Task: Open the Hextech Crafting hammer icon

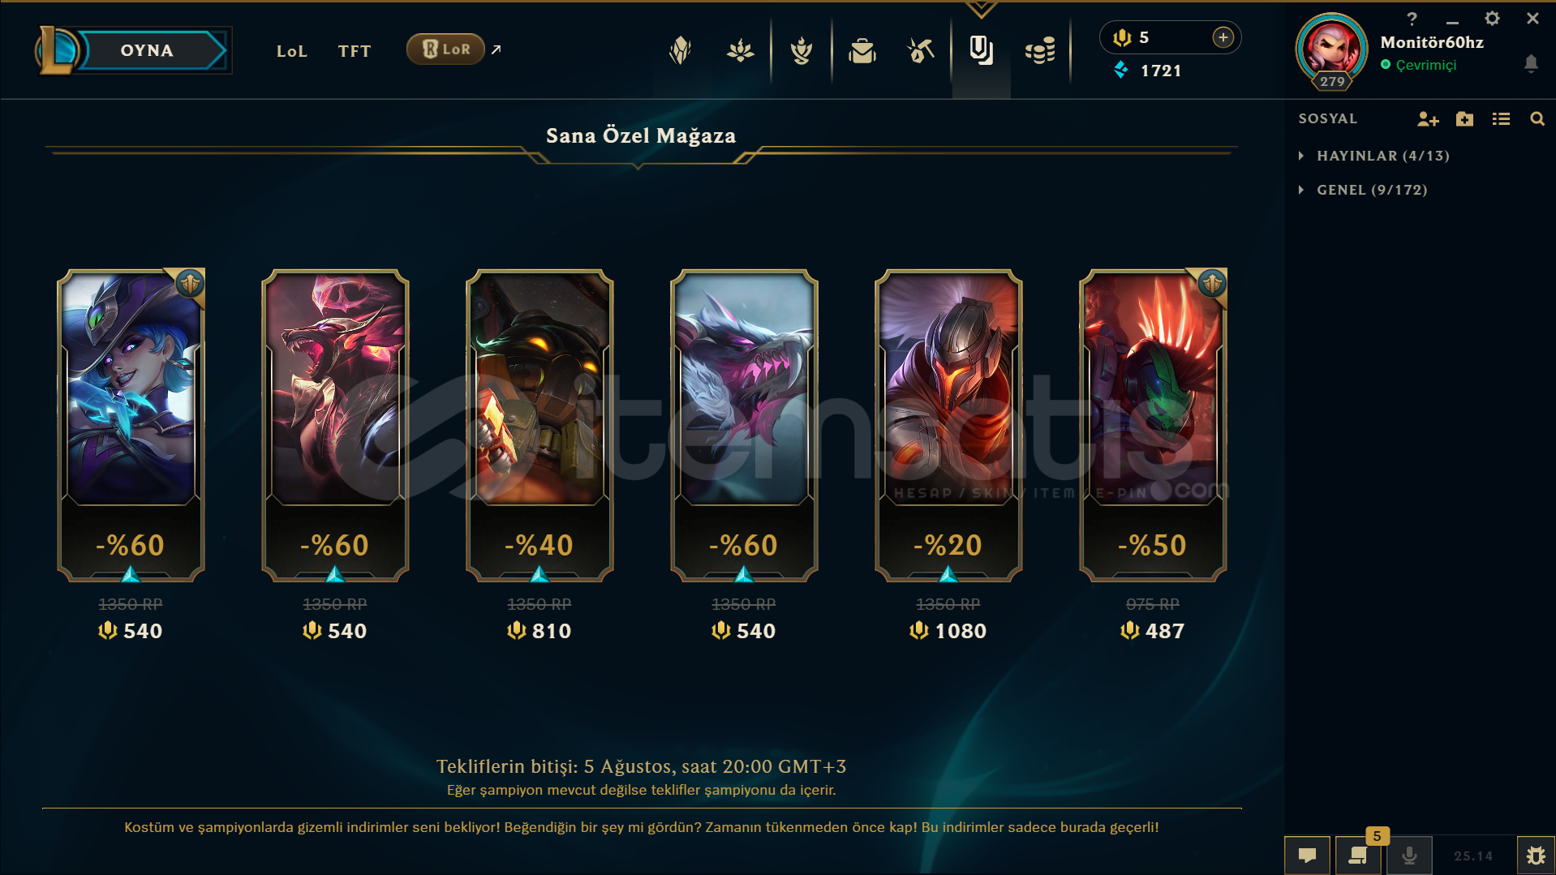Action: 921,51
